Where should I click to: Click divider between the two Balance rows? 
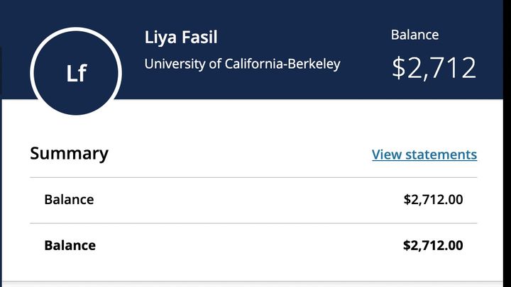[253, 223]
